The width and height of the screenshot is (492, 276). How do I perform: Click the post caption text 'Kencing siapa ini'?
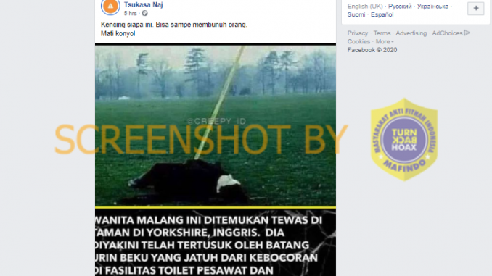click(127, 25)
